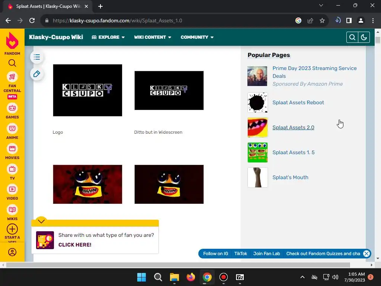This screenshot has width=381, height=286.
Task: Click the Fandom heart flame logo
Action: pos(12,41)
